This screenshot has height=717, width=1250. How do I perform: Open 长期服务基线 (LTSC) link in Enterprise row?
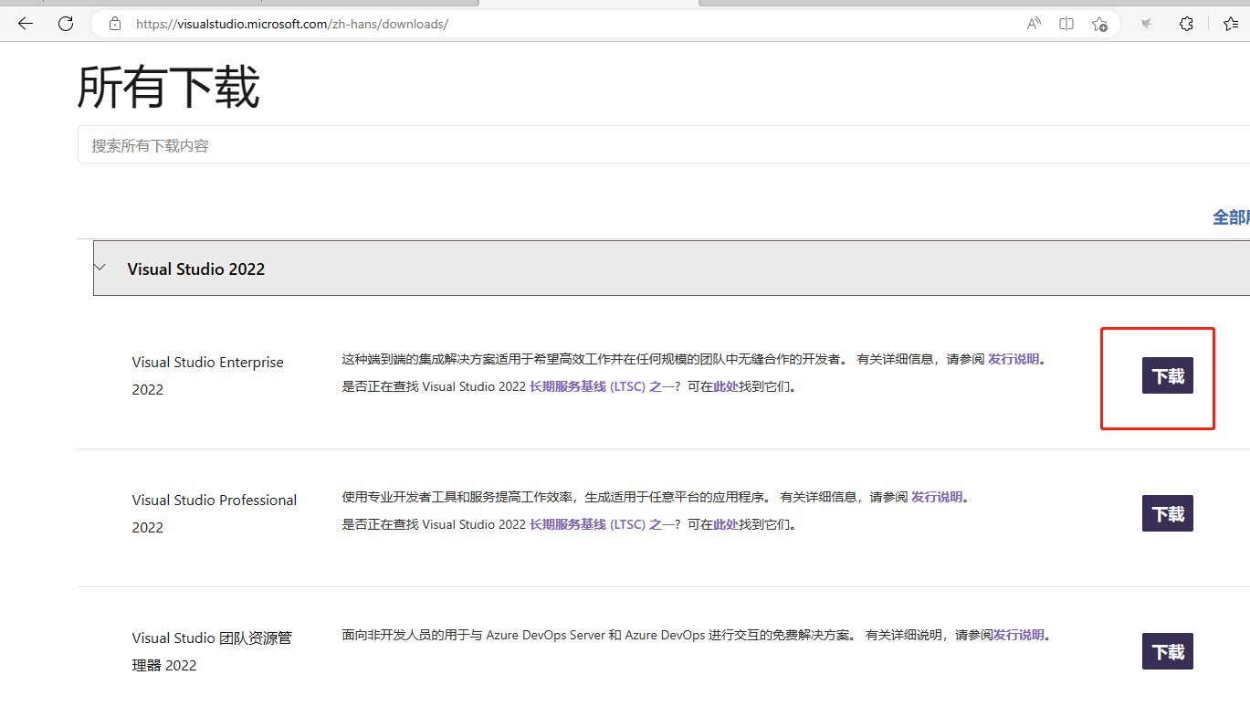[x=602, y=386]
